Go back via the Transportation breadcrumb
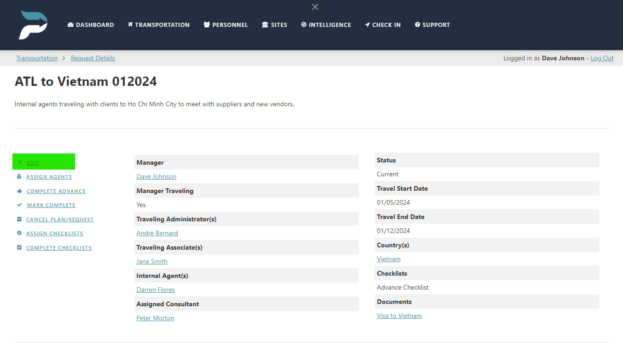The width and height of the screenshot is (623, 355). (37, 58)
